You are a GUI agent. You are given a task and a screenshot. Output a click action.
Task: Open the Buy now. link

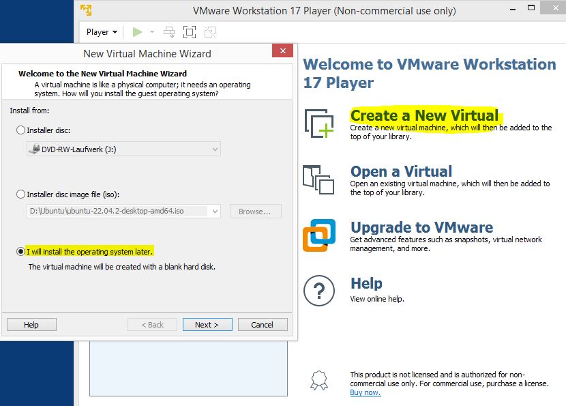(x=366, y=392)
